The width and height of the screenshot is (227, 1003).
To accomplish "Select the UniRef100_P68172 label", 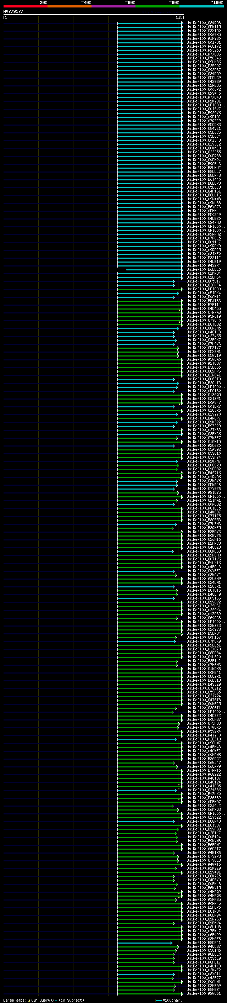I will pos(204,46).
